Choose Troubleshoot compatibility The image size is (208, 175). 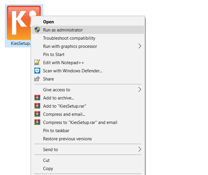[x=88, y=38]
